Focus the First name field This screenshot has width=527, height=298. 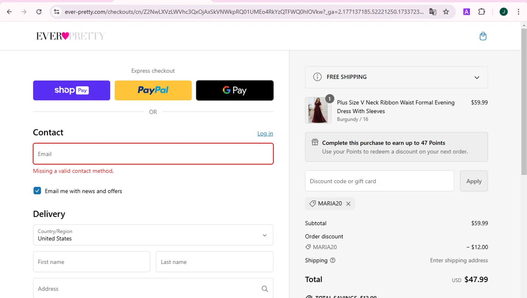92,262
